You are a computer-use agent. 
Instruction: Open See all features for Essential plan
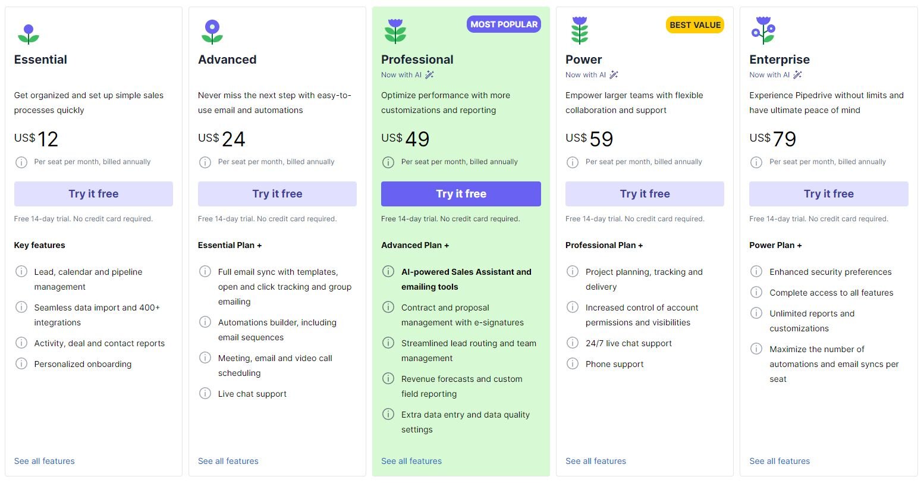click(45, 461)
